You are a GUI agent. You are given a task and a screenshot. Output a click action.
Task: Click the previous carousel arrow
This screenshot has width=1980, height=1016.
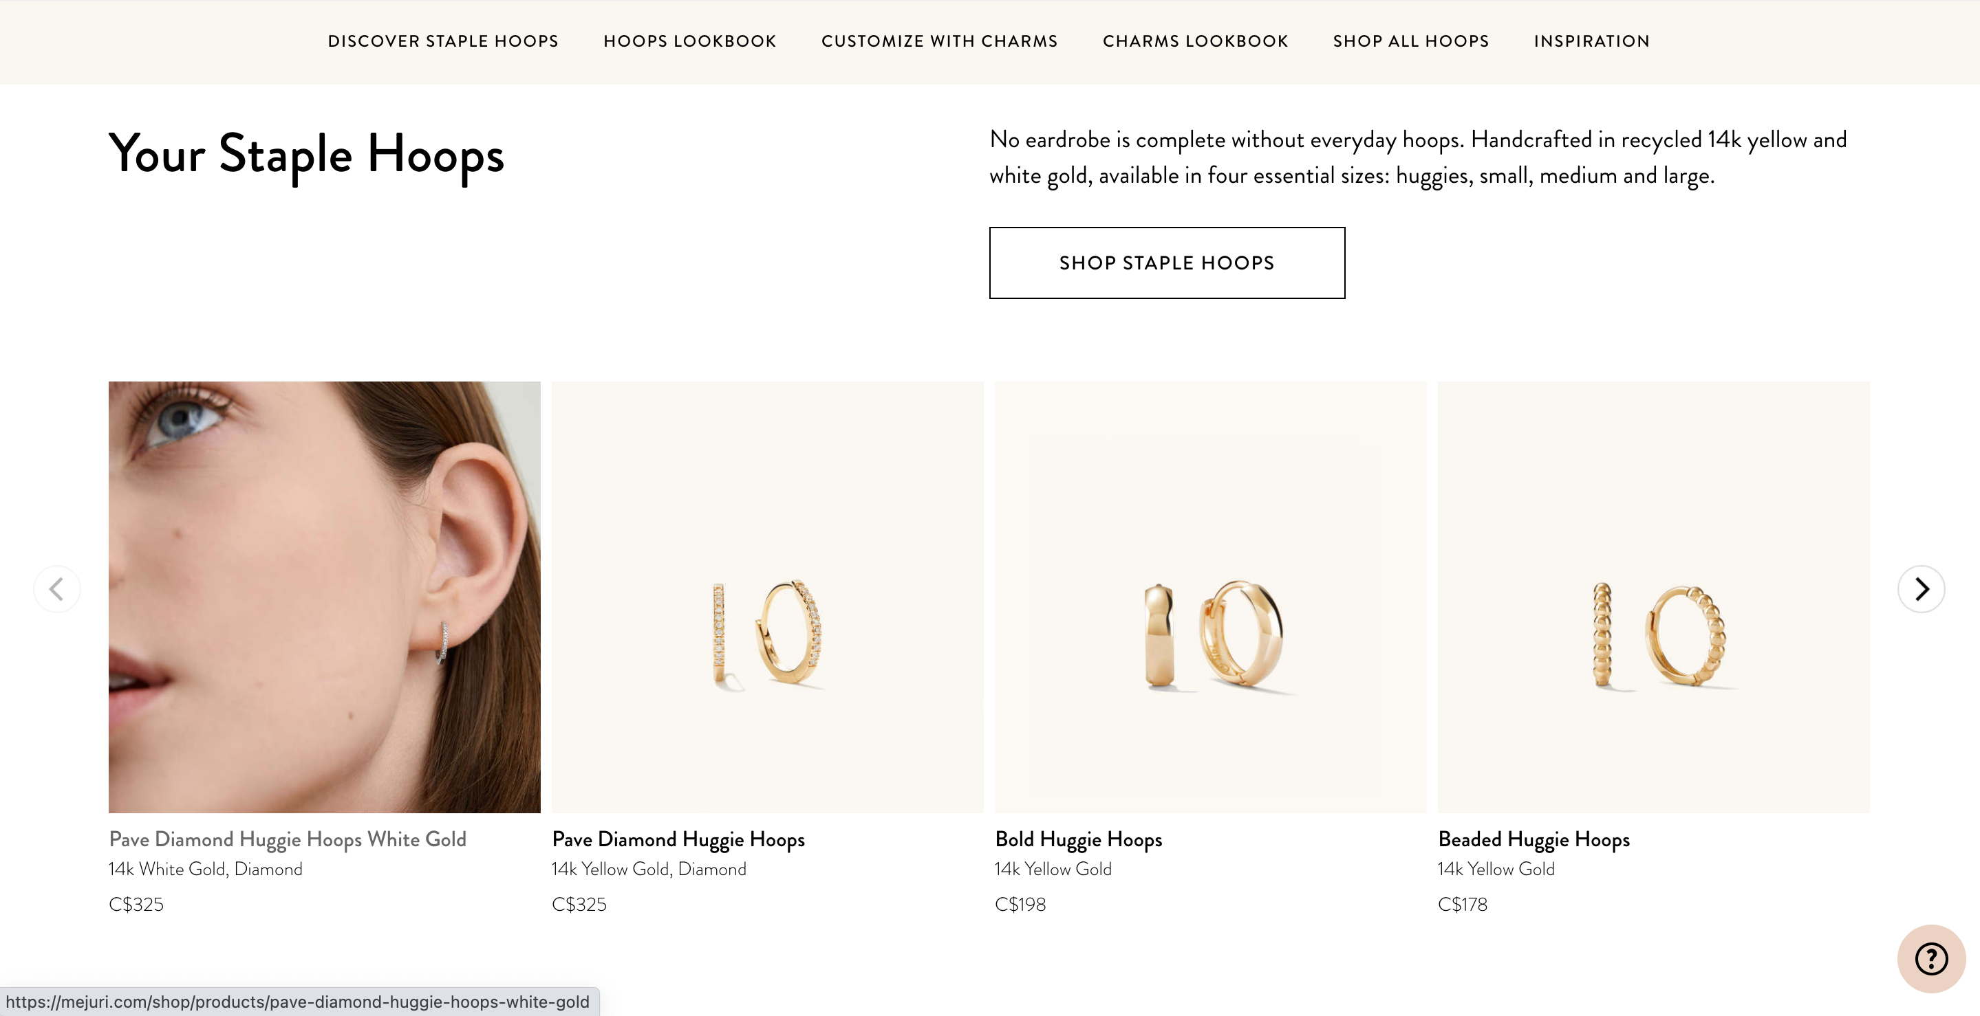coord(57,589)
